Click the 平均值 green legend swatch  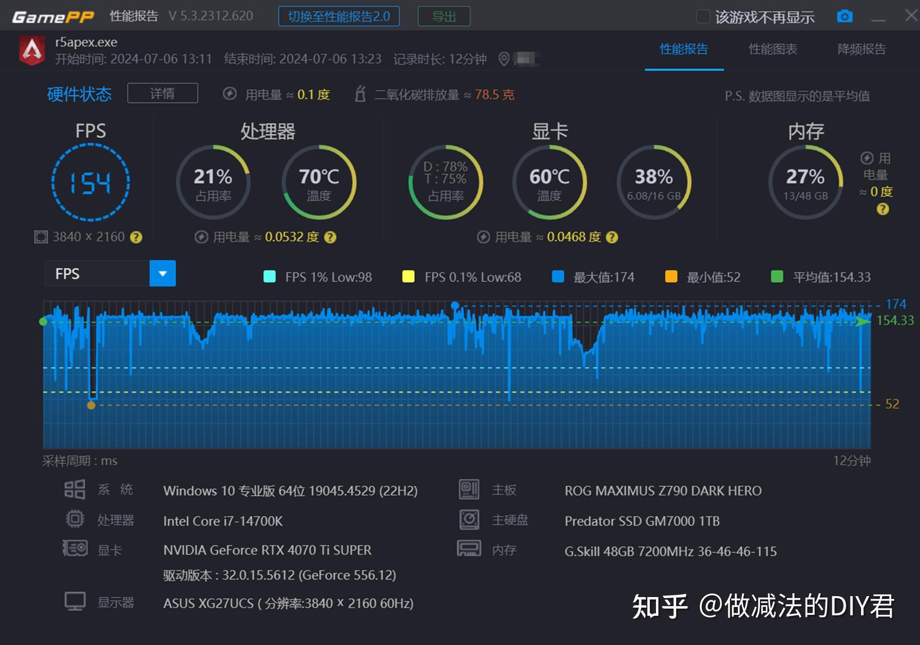(777, 276)
